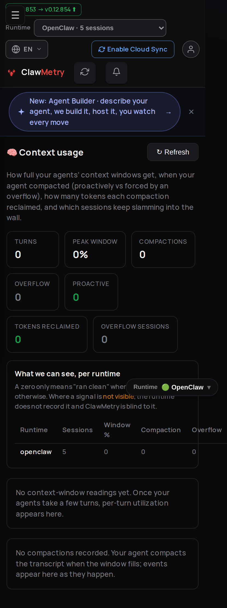Click the sparkle icon in Agent Builder banner
Viewport: 227px width, 608px height.
coord(21,112)
